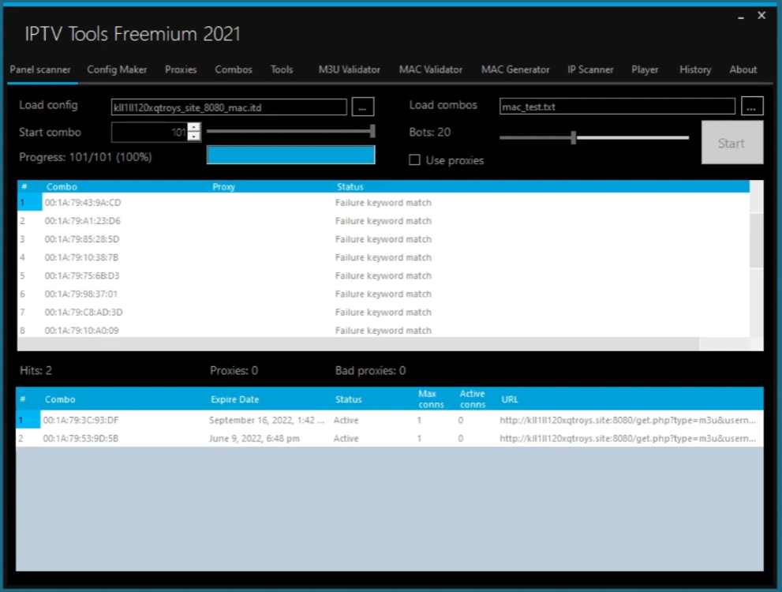Increase Start combo stepper value
This screenshot has height=592, width=782.
tap(194, 127)
